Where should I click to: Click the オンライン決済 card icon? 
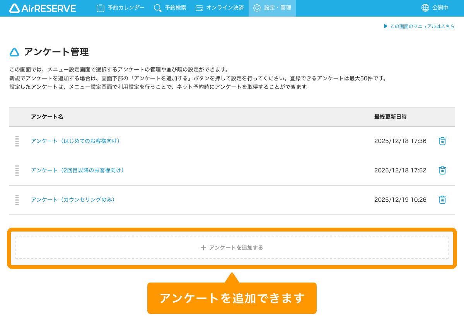click(x=200, y=7)
